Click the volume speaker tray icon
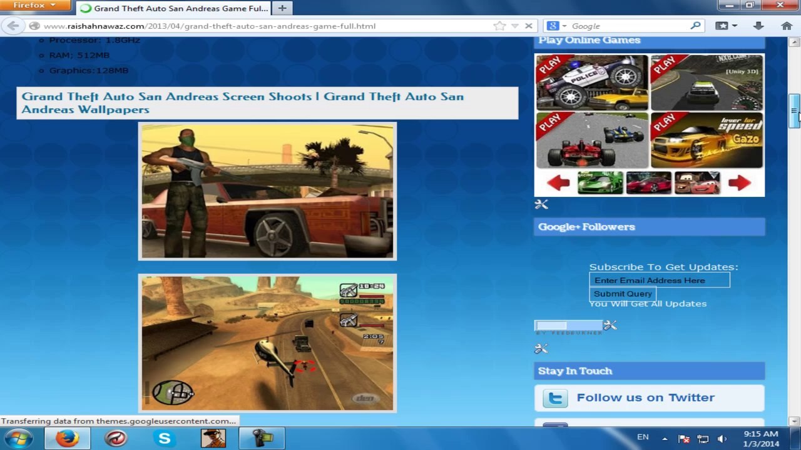This screenshot has height=450, width=801. coord(722,439)
